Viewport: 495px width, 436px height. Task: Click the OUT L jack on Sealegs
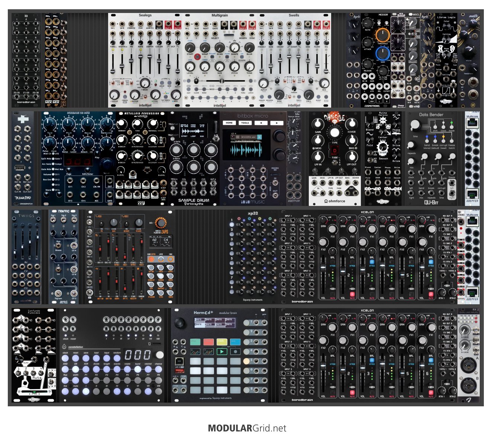pos(169,24)
